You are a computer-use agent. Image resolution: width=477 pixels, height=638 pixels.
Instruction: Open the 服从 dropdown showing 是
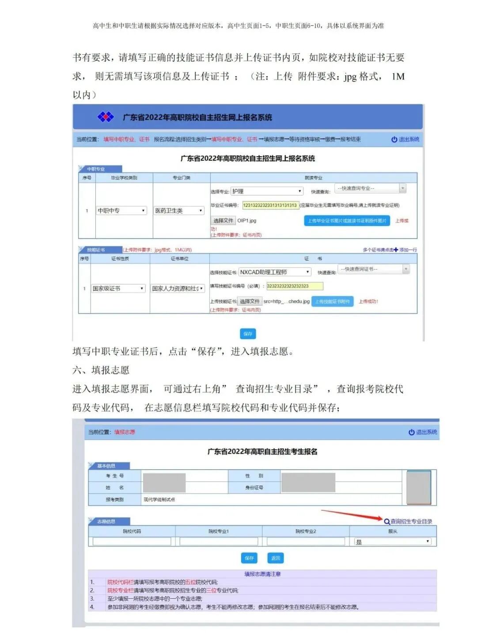tap(393, 542)
